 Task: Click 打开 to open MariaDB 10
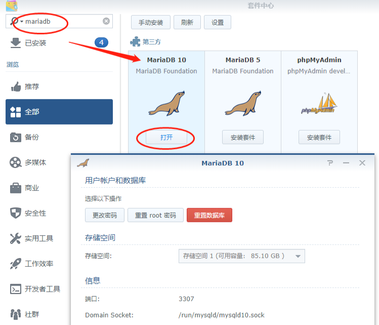(166, 137)
